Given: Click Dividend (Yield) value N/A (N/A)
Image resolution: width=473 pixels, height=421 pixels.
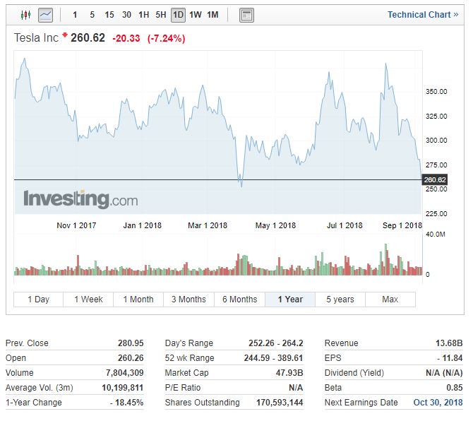Looking at the screenshot, I should click(x=444, y=373).
